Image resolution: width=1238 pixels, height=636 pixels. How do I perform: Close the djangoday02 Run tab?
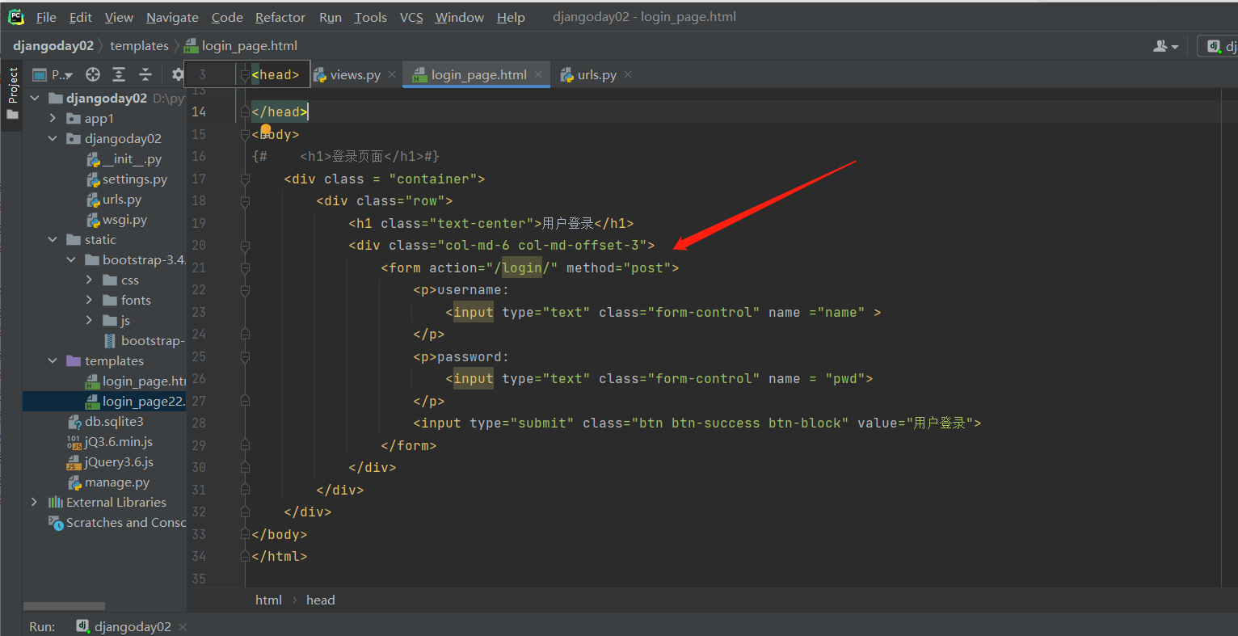183,627
